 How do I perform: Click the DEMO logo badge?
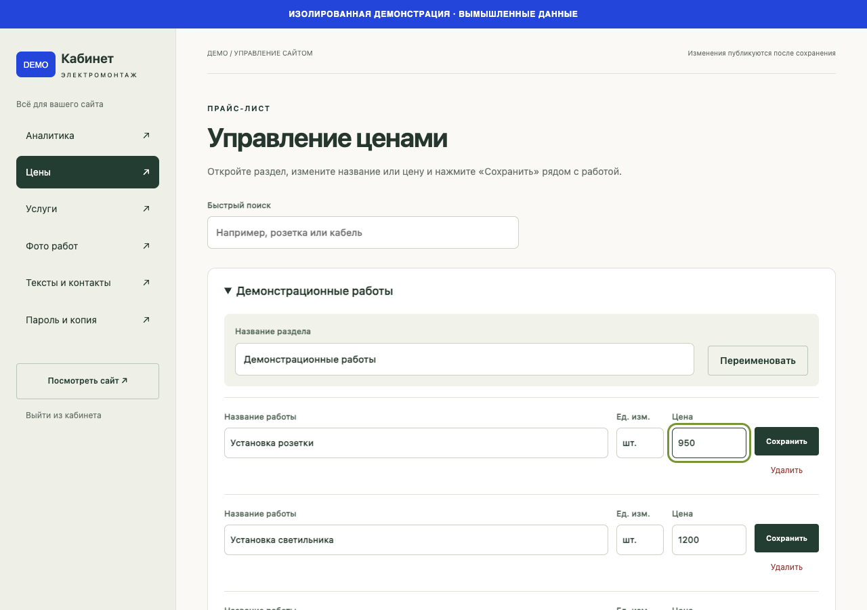click(36, 64)
